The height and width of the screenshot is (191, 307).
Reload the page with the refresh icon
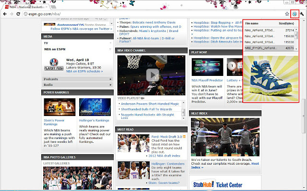click(18, 14)
